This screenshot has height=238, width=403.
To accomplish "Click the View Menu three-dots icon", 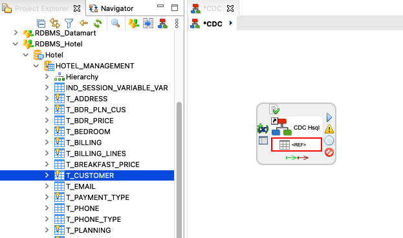I will (x=177, y=23).
